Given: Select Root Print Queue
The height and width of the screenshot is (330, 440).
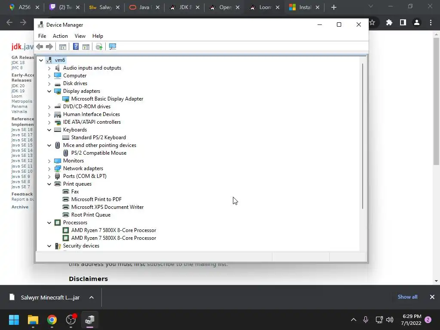Looking at the screenshot, I should click(91, 215).
